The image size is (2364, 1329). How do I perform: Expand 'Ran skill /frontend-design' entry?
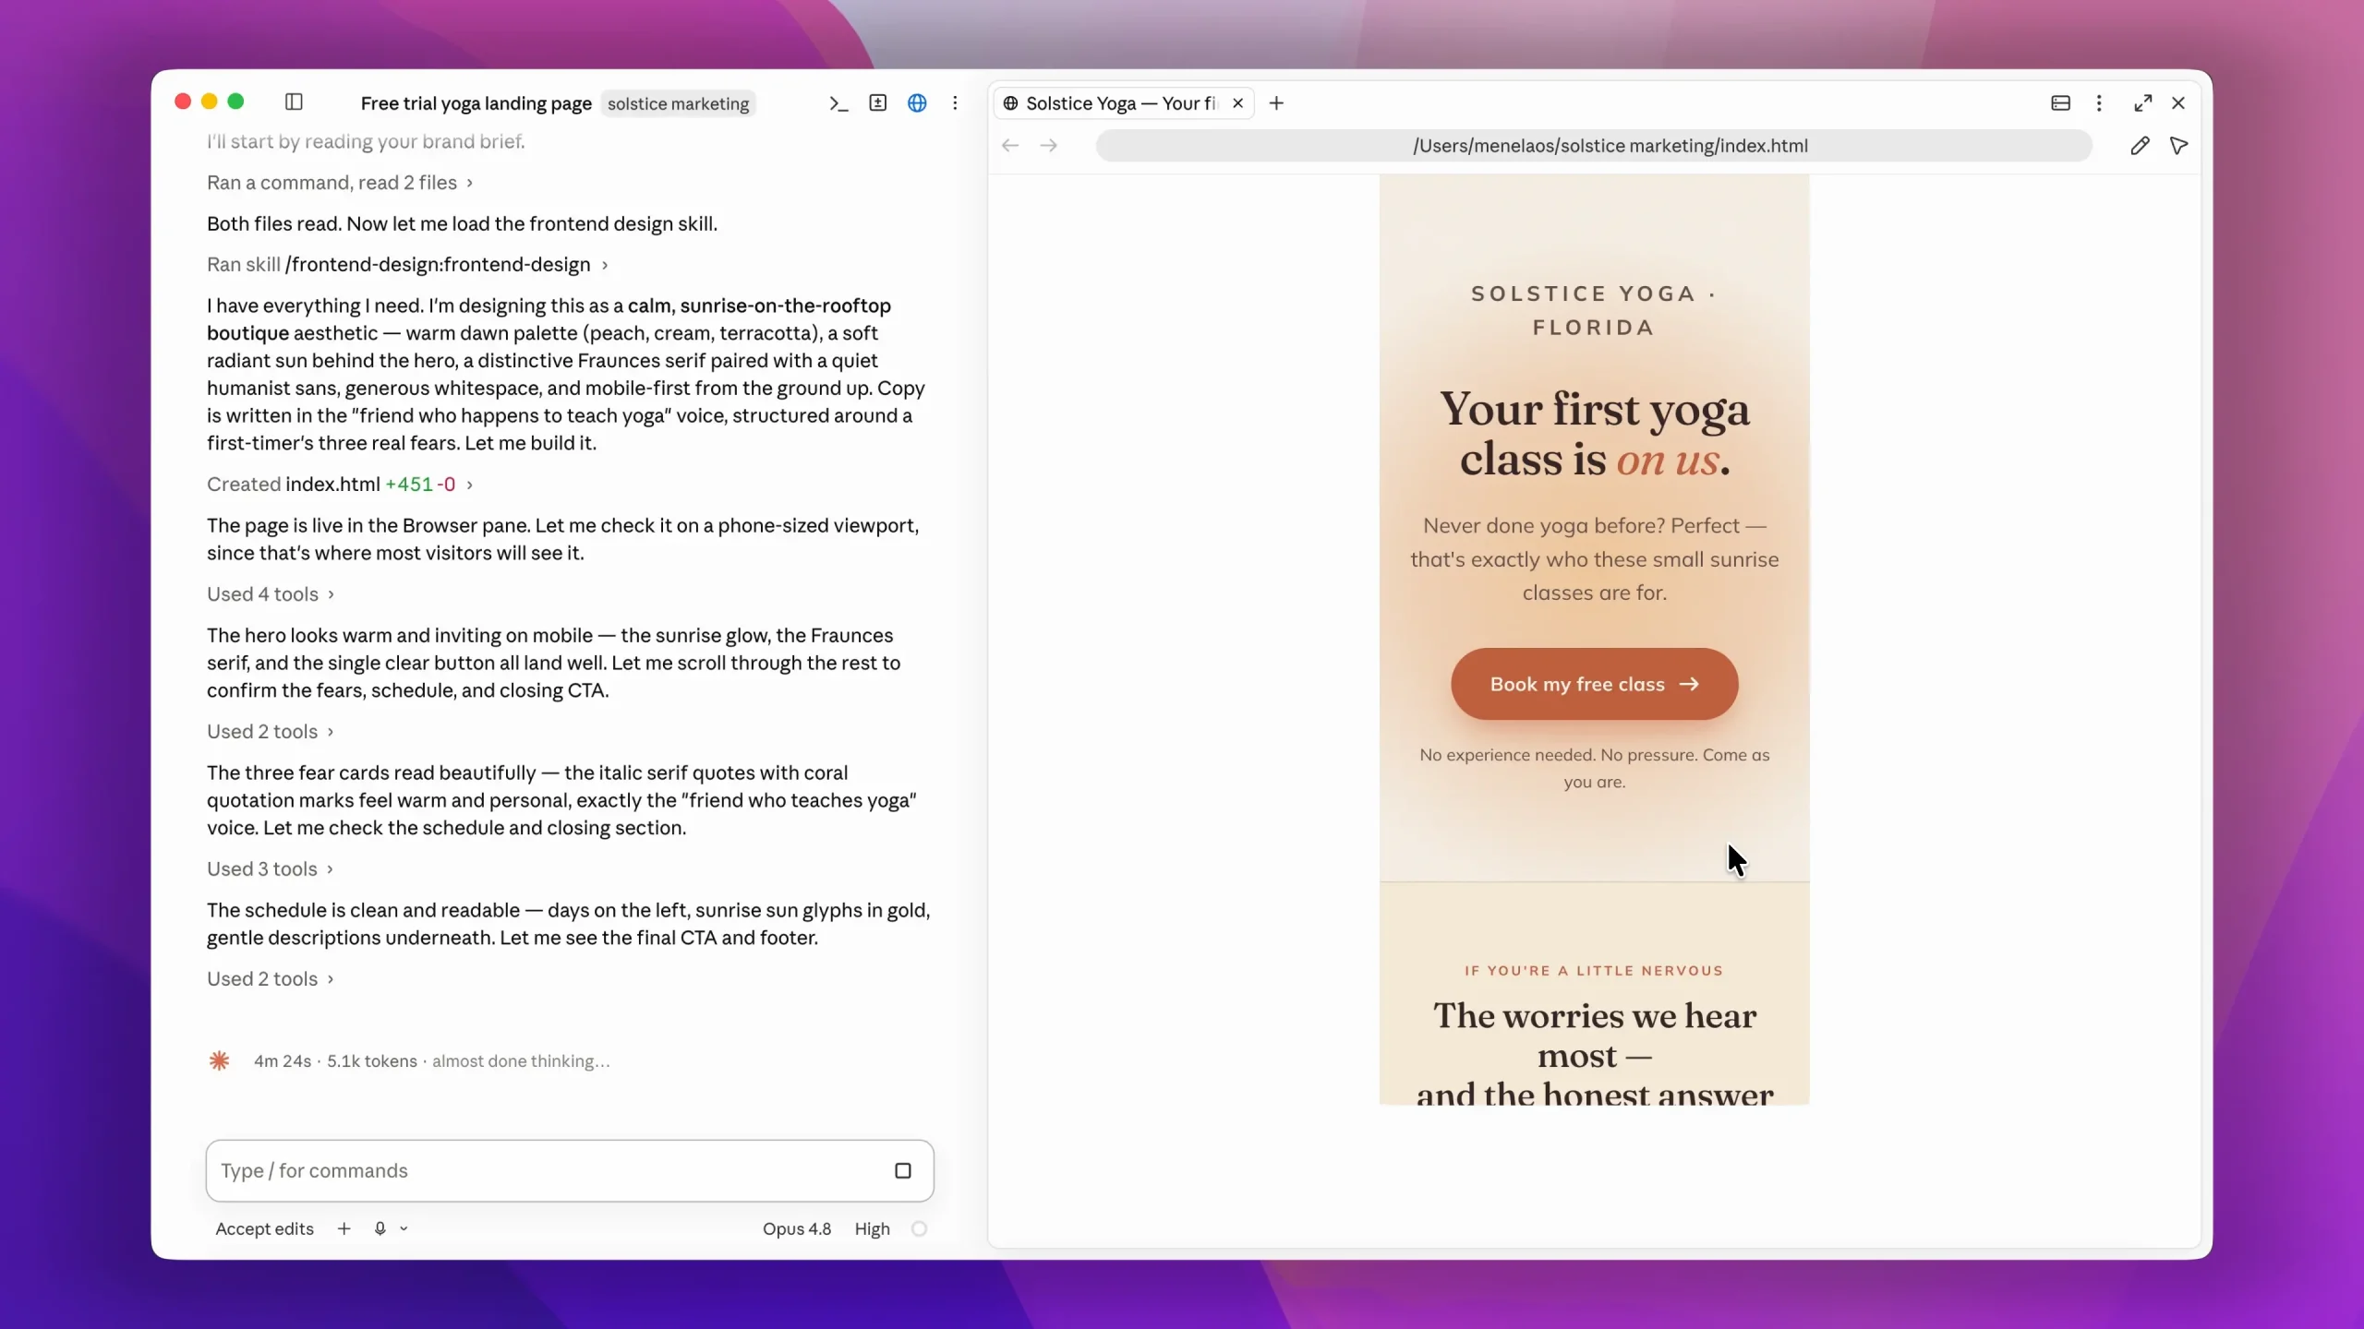tap(407, 265)
